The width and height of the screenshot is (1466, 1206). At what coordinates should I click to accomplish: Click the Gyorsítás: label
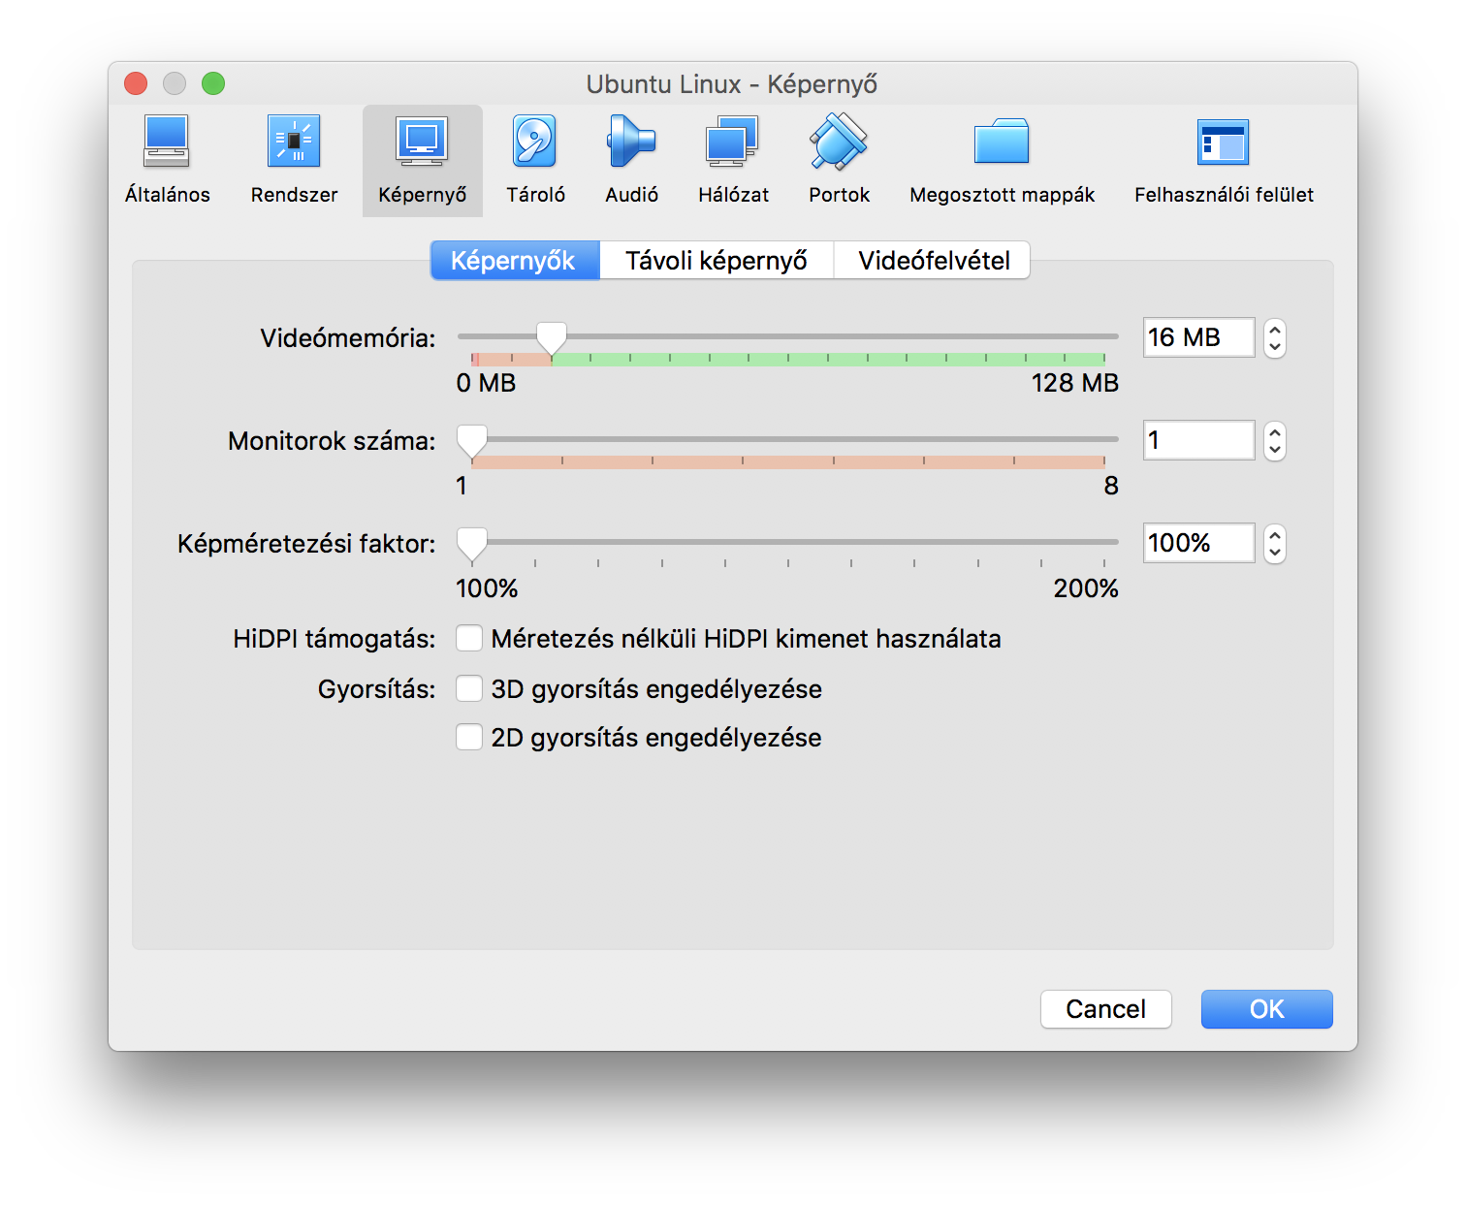pos(376,689)
